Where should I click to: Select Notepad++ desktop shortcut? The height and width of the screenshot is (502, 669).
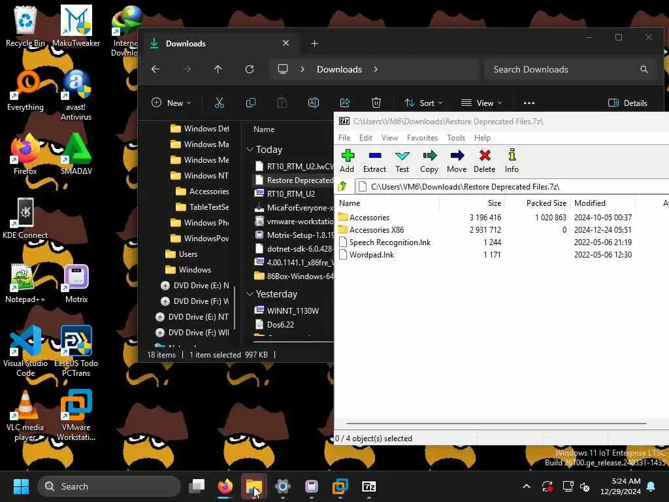[x=25, y=284]
